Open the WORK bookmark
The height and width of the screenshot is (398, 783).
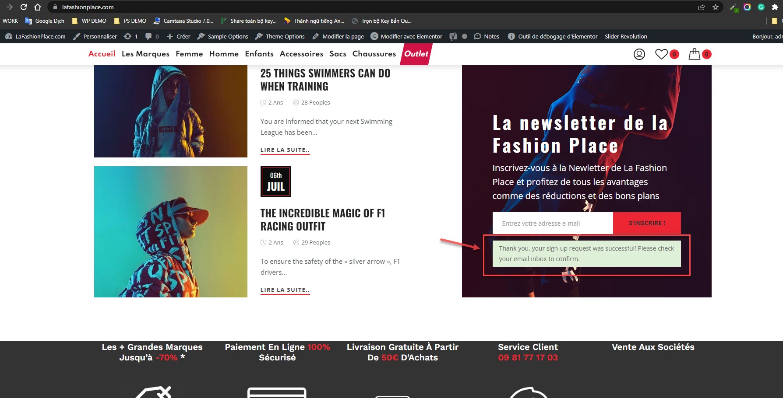pyautogui.click(x=10, y=21)
